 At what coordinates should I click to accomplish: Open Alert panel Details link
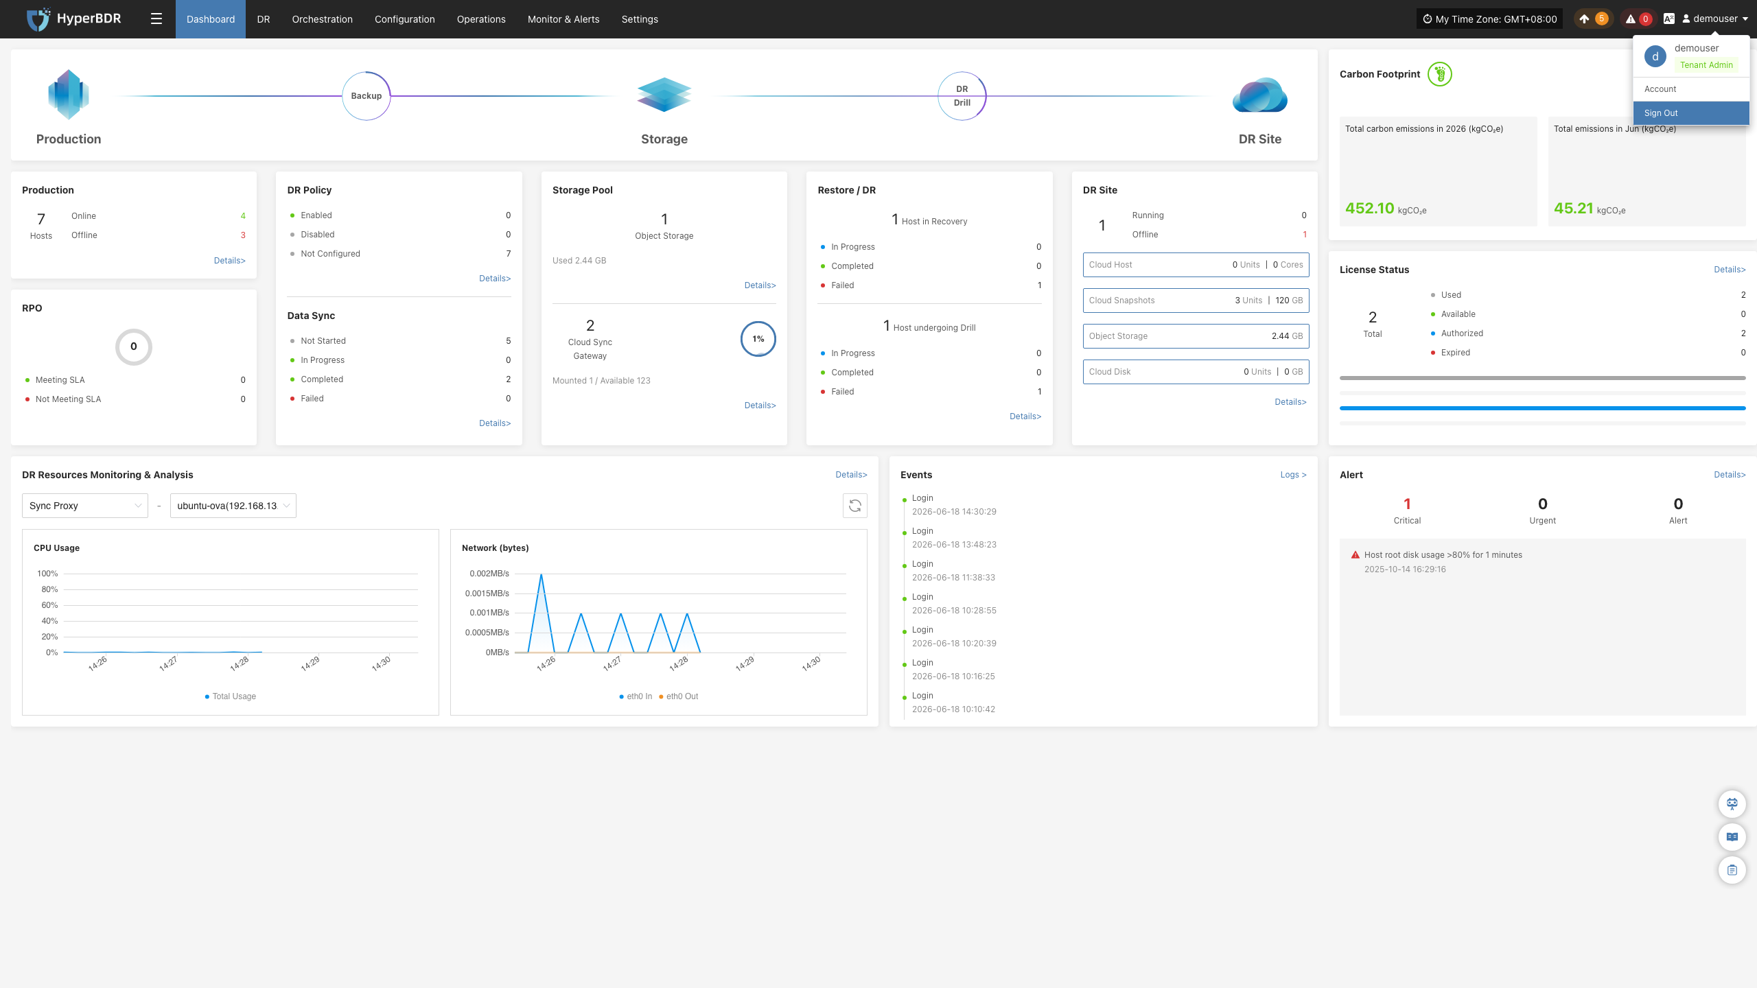click(1730, 475)
